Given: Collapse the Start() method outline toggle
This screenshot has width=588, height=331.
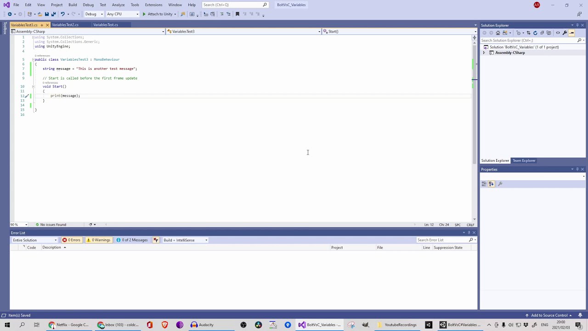Looking at the screenshot, I should click(33, 87).
